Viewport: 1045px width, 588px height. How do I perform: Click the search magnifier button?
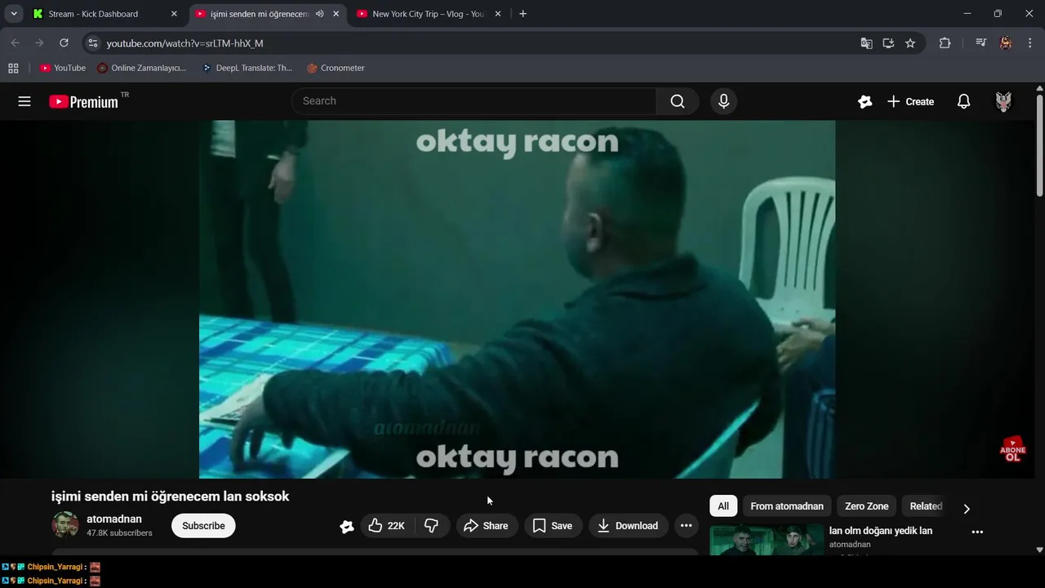point(678,101)
